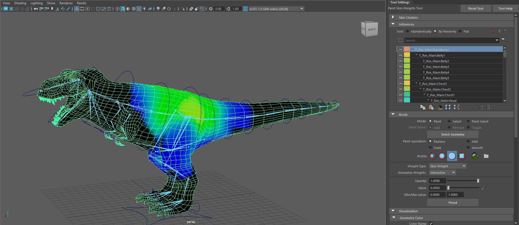The width and height of the screenshot is (519, 225).
Task: Click the invert influence selection red arrow icon
Action: coord(493,31)
